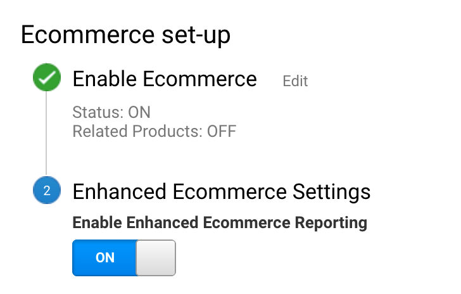The image size is (461, 294).
Task: Click the word Ecommerce in step 1 title
Action: point(200,79)
